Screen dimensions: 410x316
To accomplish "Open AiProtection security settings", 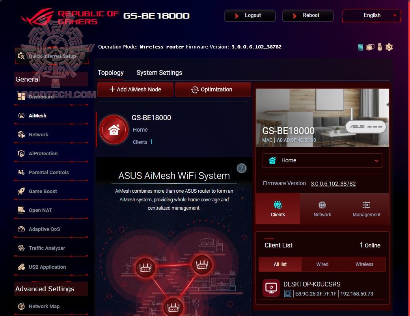I will coord(43,153).
